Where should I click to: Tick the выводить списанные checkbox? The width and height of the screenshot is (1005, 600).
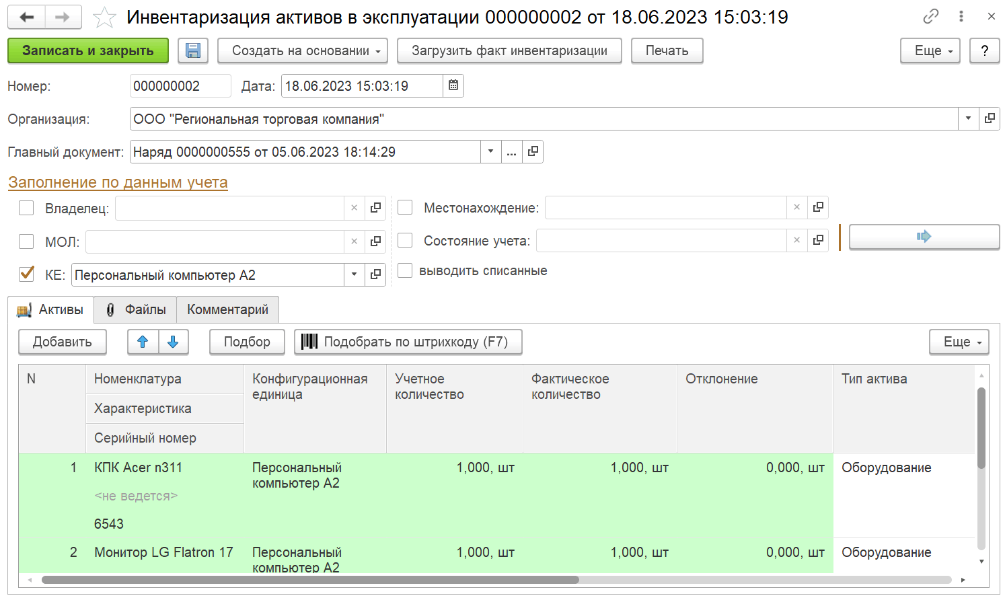405,270
